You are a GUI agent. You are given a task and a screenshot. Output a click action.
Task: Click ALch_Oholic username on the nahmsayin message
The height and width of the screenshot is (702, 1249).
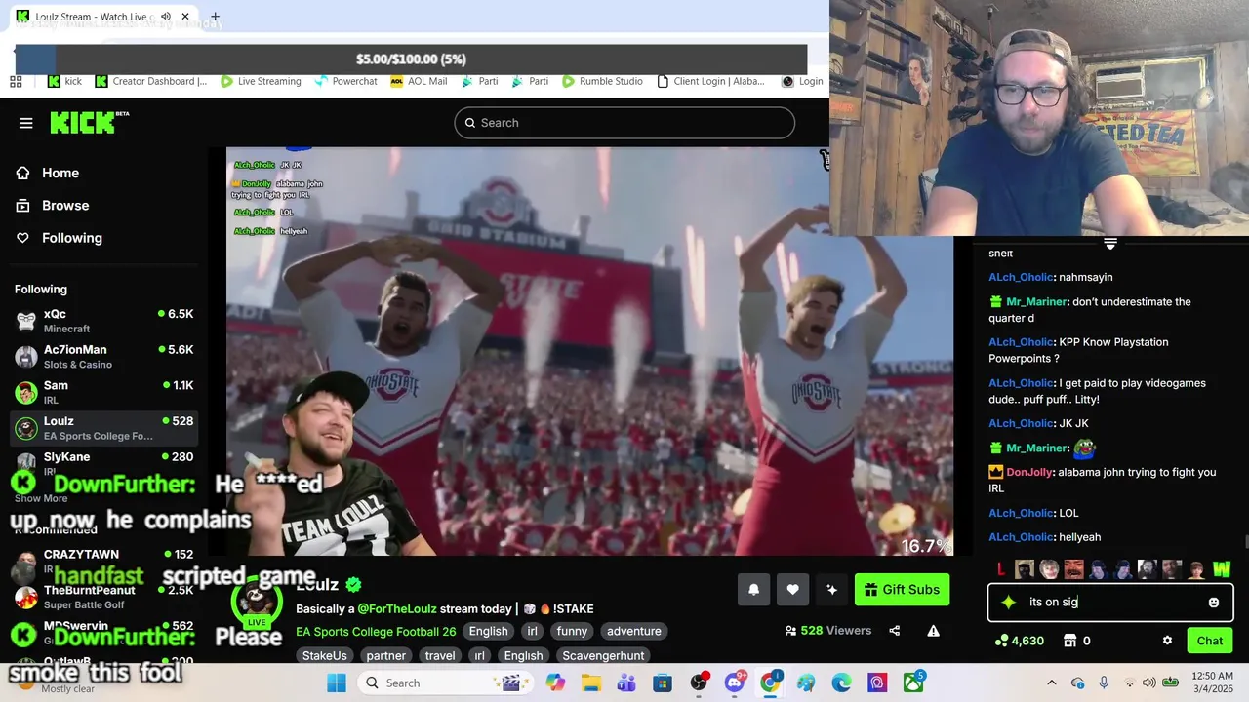point(1020,277)
